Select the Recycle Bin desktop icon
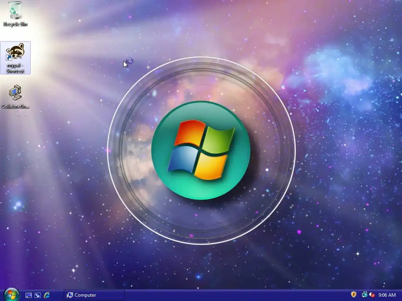Viewport: 402px width, 301px height. pos(15,14)
